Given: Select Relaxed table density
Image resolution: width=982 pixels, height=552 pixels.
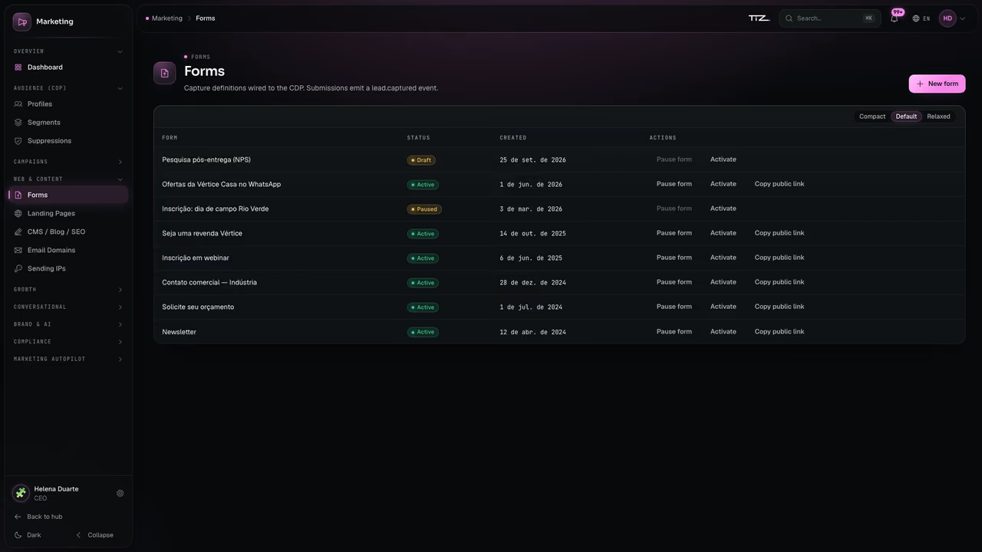Looking at the screenshot, I should click(938, 117).
